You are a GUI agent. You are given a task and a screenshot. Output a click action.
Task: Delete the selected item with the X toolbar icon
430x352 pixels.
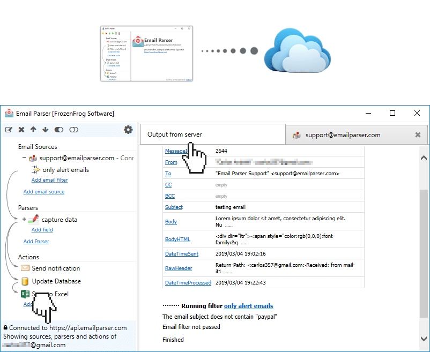[21, 130]
